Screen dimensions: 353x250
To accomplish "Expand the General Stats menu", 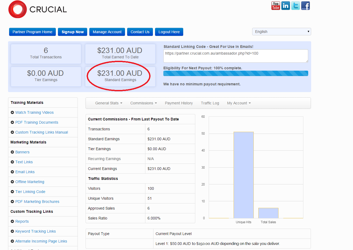I will tap(109, 103).
